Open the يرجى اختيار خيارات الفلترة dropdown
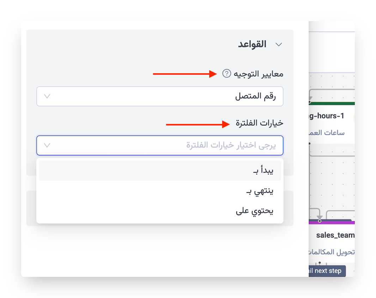Viewport: 376px width, 298px height. click(x=160, y=145)
